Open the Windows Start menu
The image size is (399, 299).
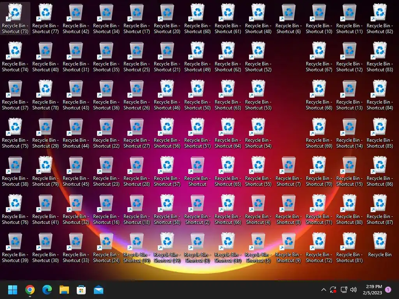pos(12,290)
